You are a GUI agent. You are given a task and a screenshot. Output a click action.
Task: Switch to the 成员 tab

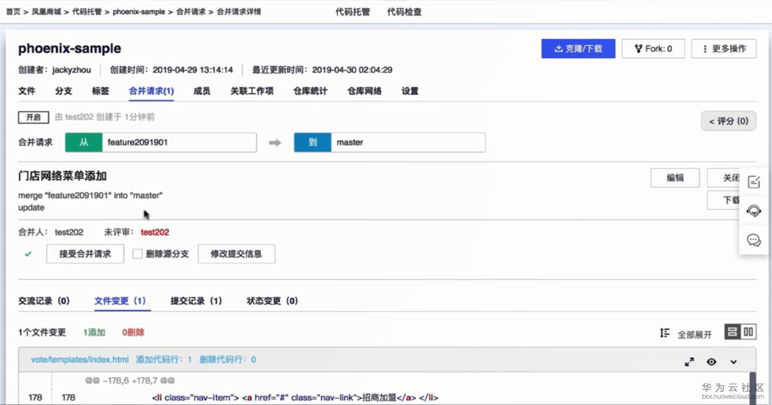(202, 91)
